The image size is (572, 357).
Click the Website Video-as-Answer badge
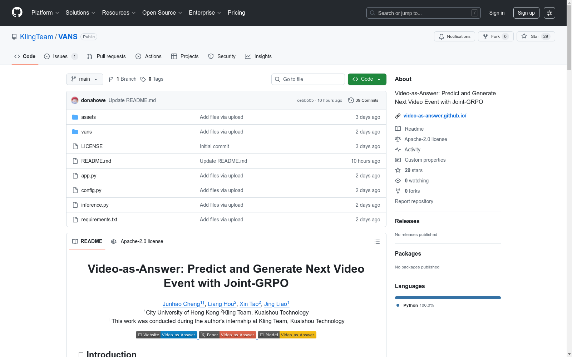click(167, 335)
